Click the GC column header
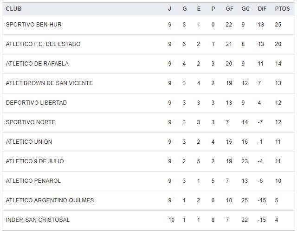 coord(245,9)
